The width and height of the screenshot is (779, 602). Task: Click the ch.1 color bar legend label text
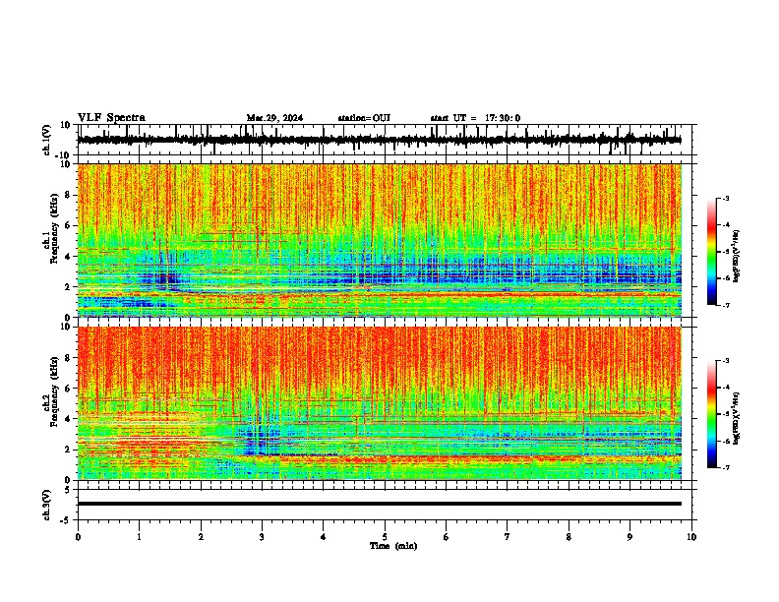[x=737, y=256]
